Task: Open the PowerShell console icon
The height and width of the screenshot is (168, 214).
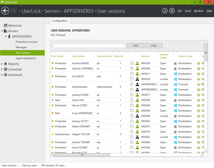Action: (165, 11)
